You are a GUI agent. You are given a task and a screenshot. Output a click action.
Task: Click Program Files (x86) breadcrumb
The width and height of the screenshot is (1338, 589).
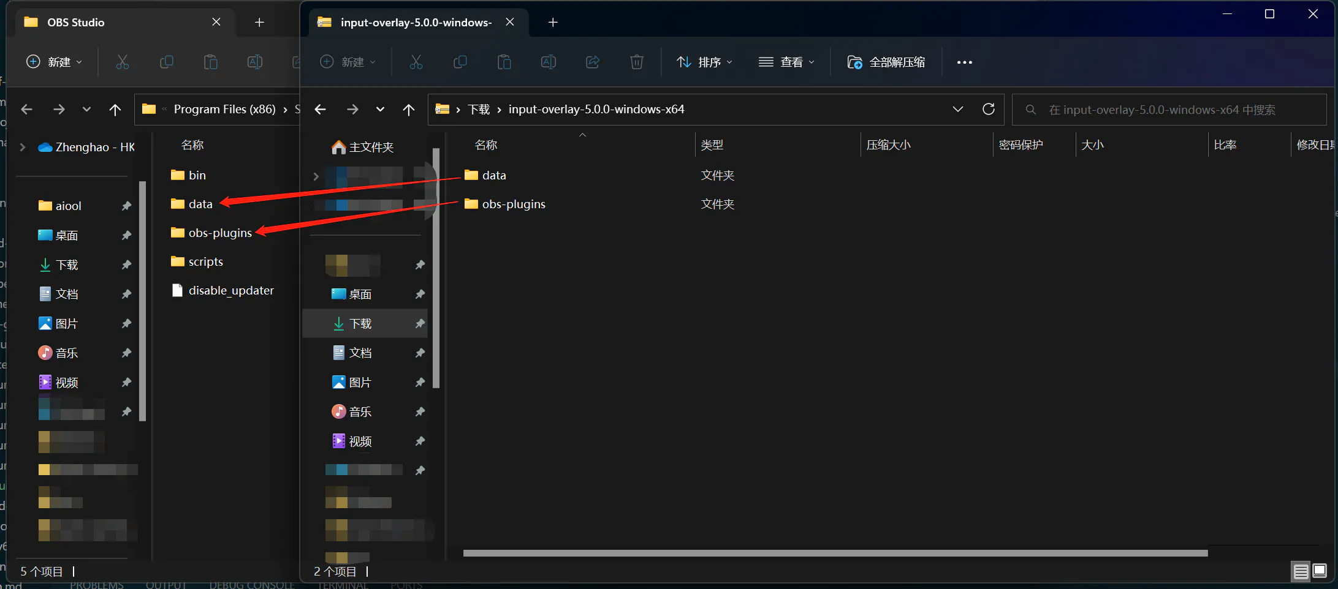tap(225, 110)
